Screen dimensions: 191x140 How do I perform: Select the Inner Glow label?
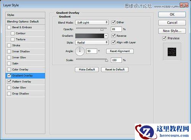19,58
